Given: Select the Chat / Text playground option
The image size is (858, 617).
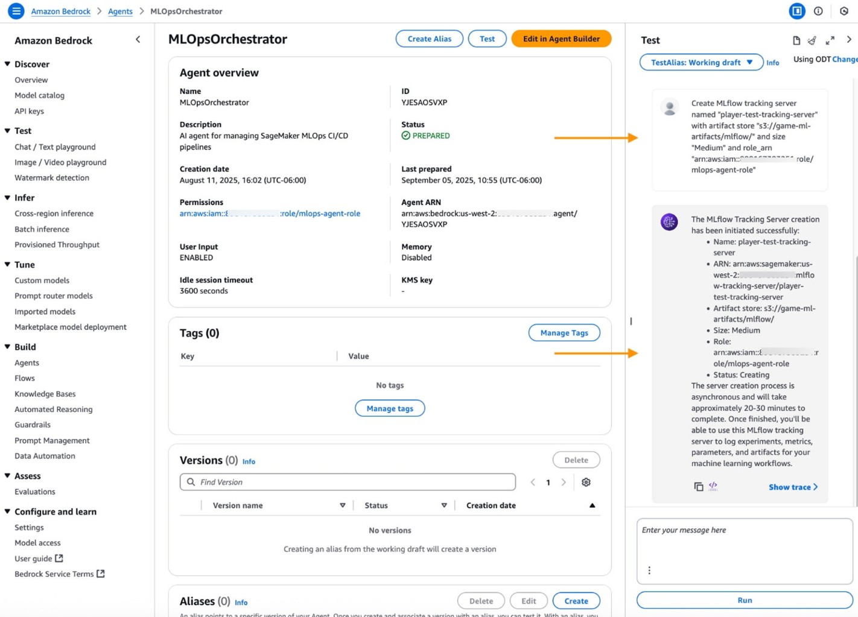Looking at the screenshot, I should (x=55, y=147).
